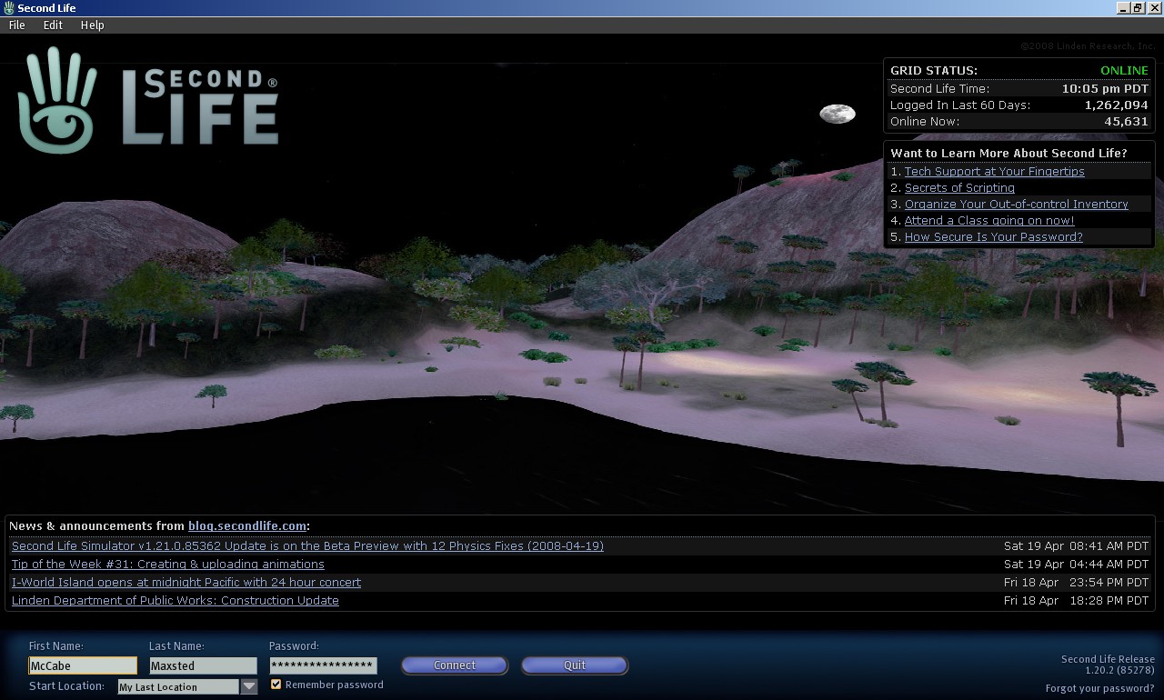Open the Help menu

92,25
